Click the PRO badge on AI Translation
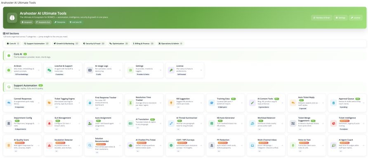 pos(153,119)
